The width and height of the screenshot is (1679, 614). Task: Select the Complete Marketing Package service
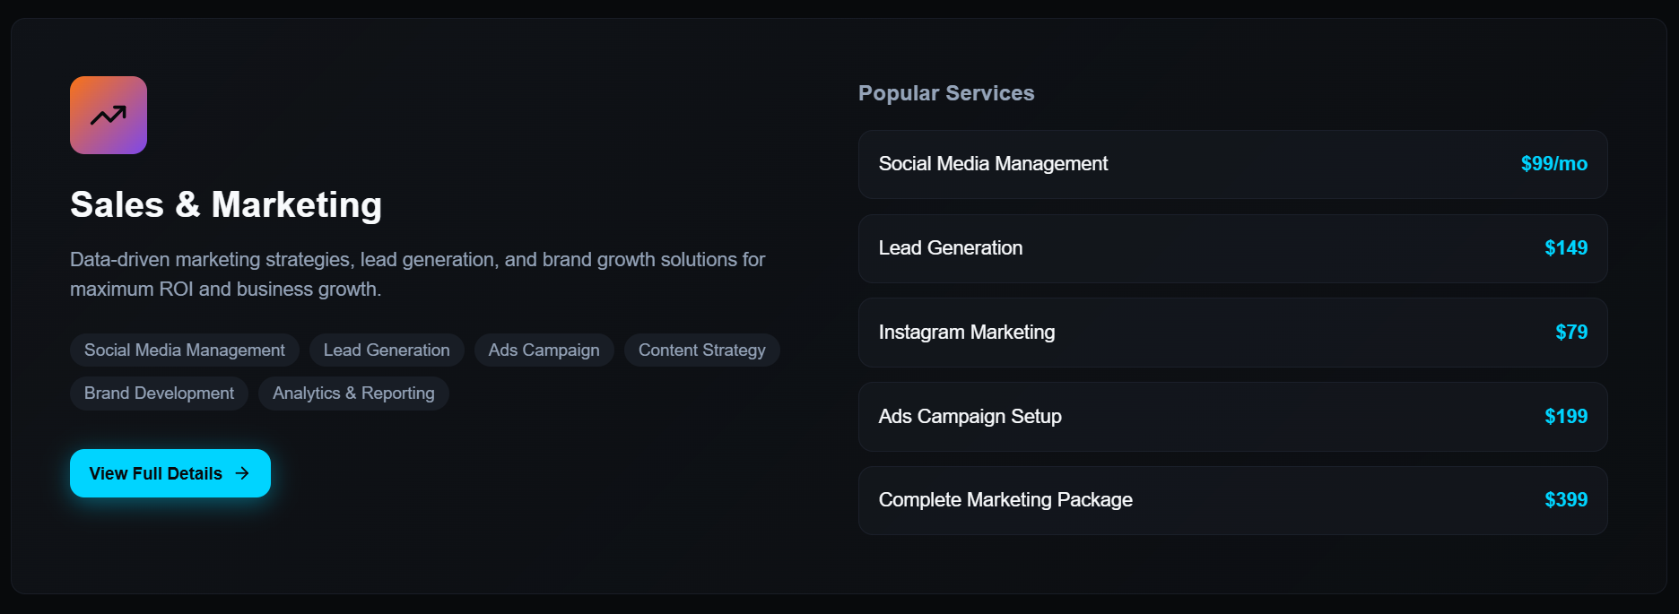point(1232,500)
